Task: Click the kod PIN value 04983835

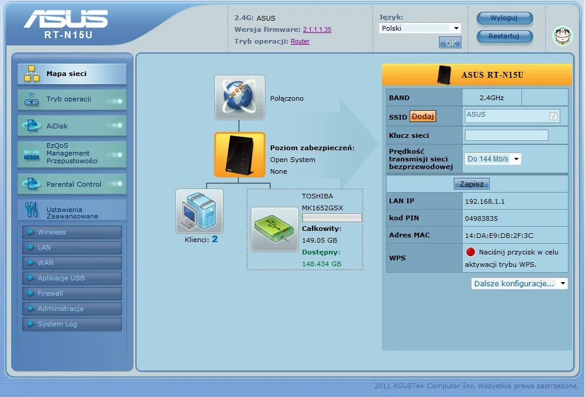Action: tap(481, 219)
